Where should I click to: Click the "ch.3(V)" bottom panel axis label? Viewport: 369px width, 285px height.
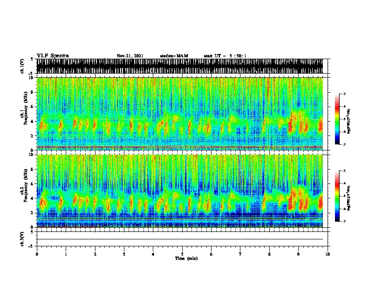22,239
